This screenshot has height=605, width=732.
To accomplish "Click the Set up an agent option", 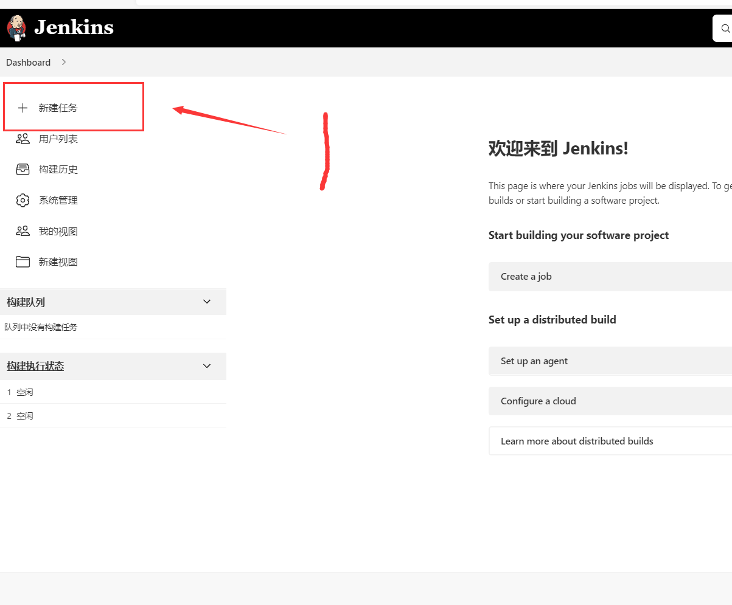I will (534, 361).
